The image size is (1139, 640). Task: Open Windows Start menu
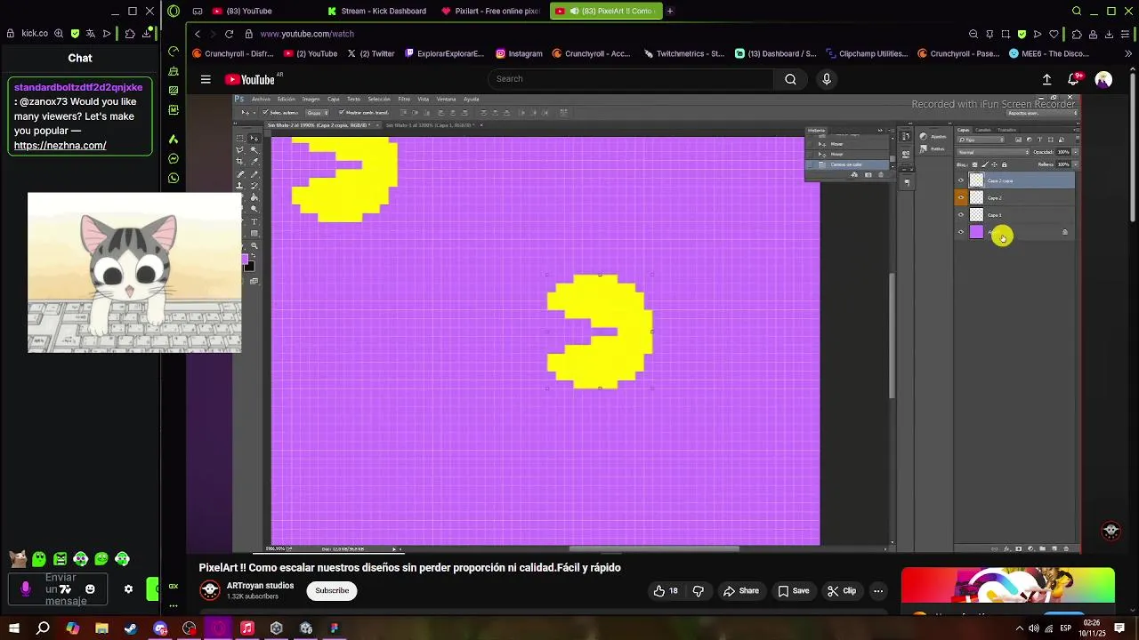(x=14, y=628)
